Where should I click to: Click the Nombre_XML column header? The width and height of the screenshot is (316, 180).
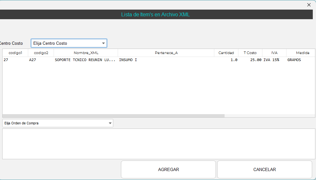[x=86, y=53]
